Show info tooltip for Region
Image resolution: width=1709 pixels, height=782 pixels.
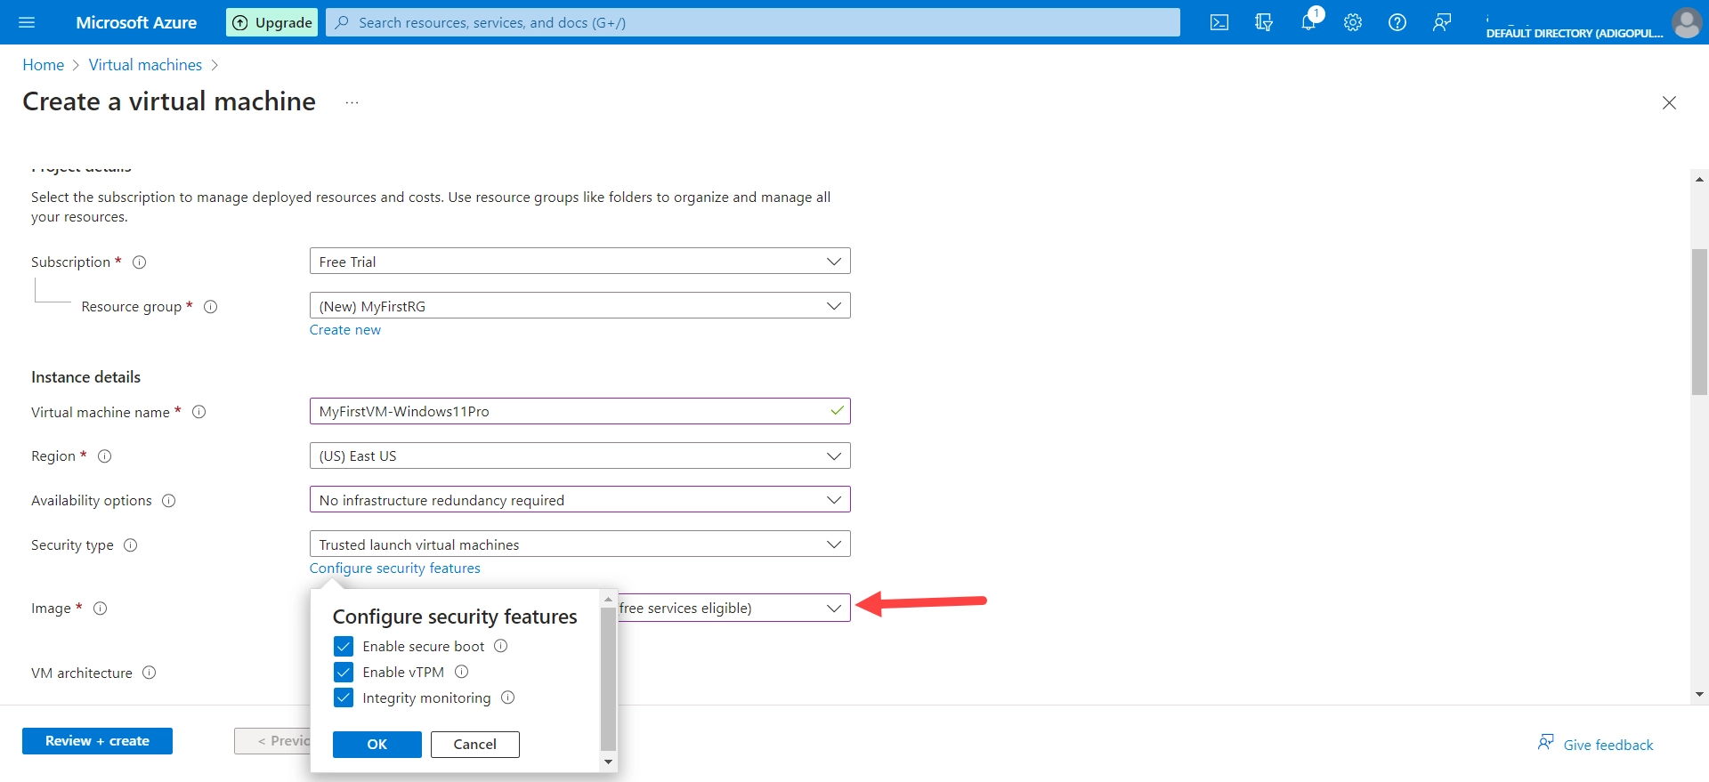pyautogui.click(x=105, y=456)
